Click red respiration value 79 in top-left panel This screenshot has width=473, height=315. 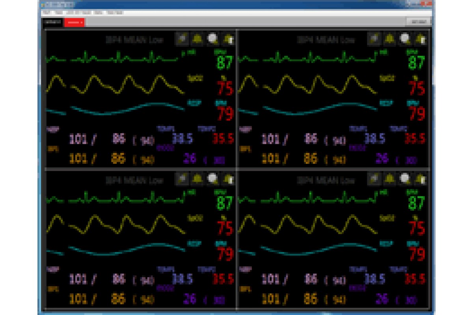[x=225, y=113]
